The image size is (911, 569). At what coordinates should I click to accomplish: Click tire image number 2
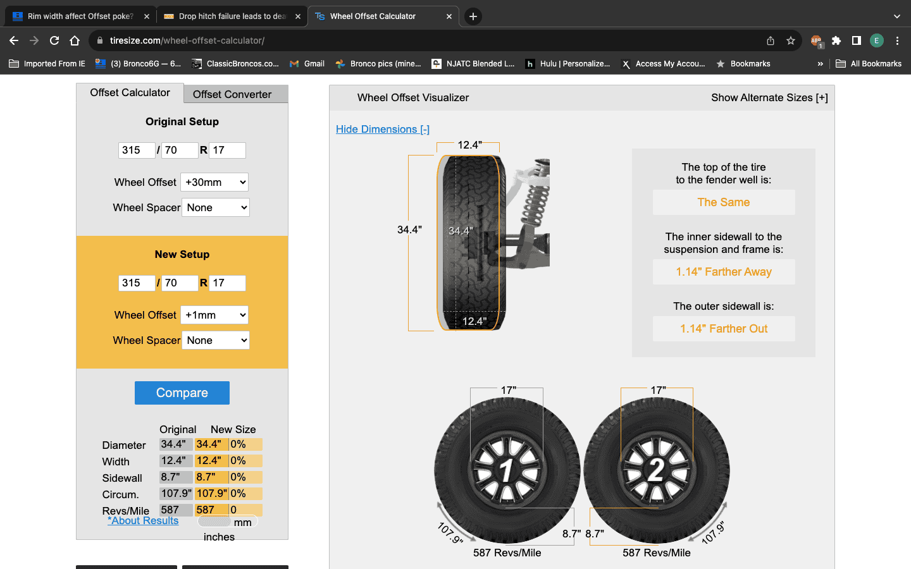pyautogui.click(x=657, y=470)
